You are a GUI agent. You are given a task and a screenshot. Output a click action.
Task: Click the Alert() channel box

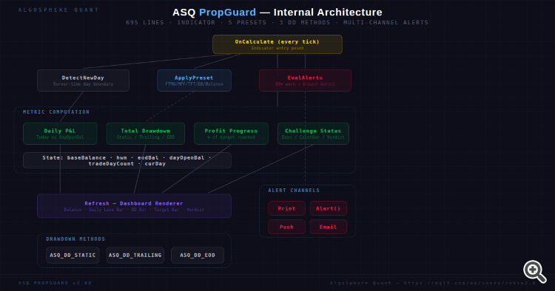[328, 208]
